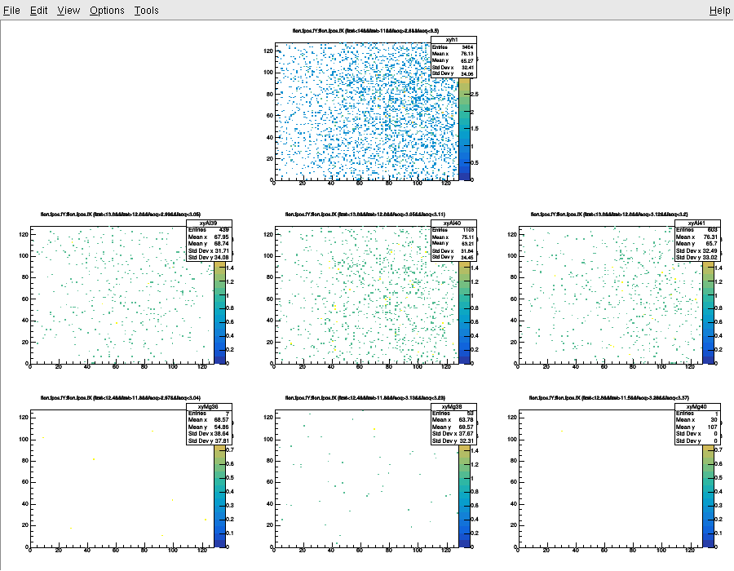Click the color palette of the xyMg38 plot
Screen dimensions: 734x571
(464, 496)
